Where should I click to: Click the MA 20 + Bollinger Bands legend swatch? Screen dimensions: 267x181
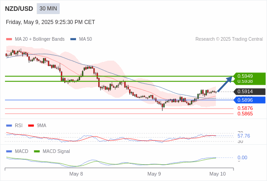9,39
